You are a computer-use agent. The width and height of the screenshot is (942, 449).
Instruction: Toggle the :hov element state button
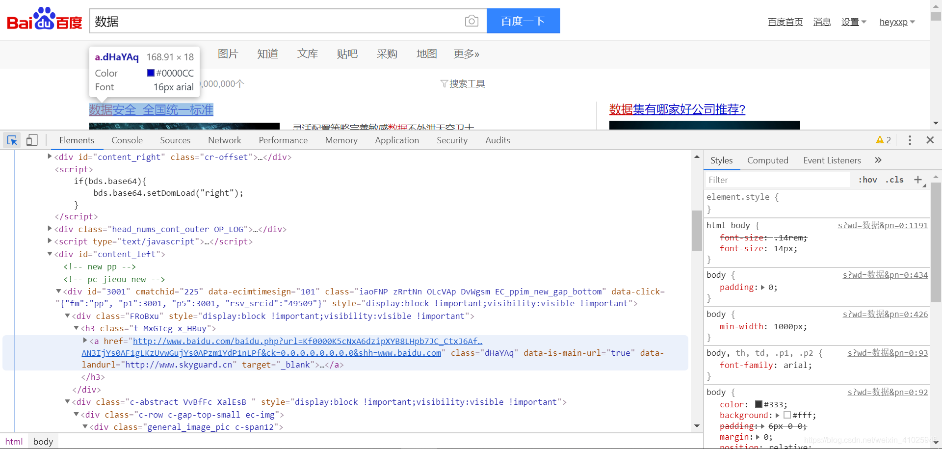[867, 180]
